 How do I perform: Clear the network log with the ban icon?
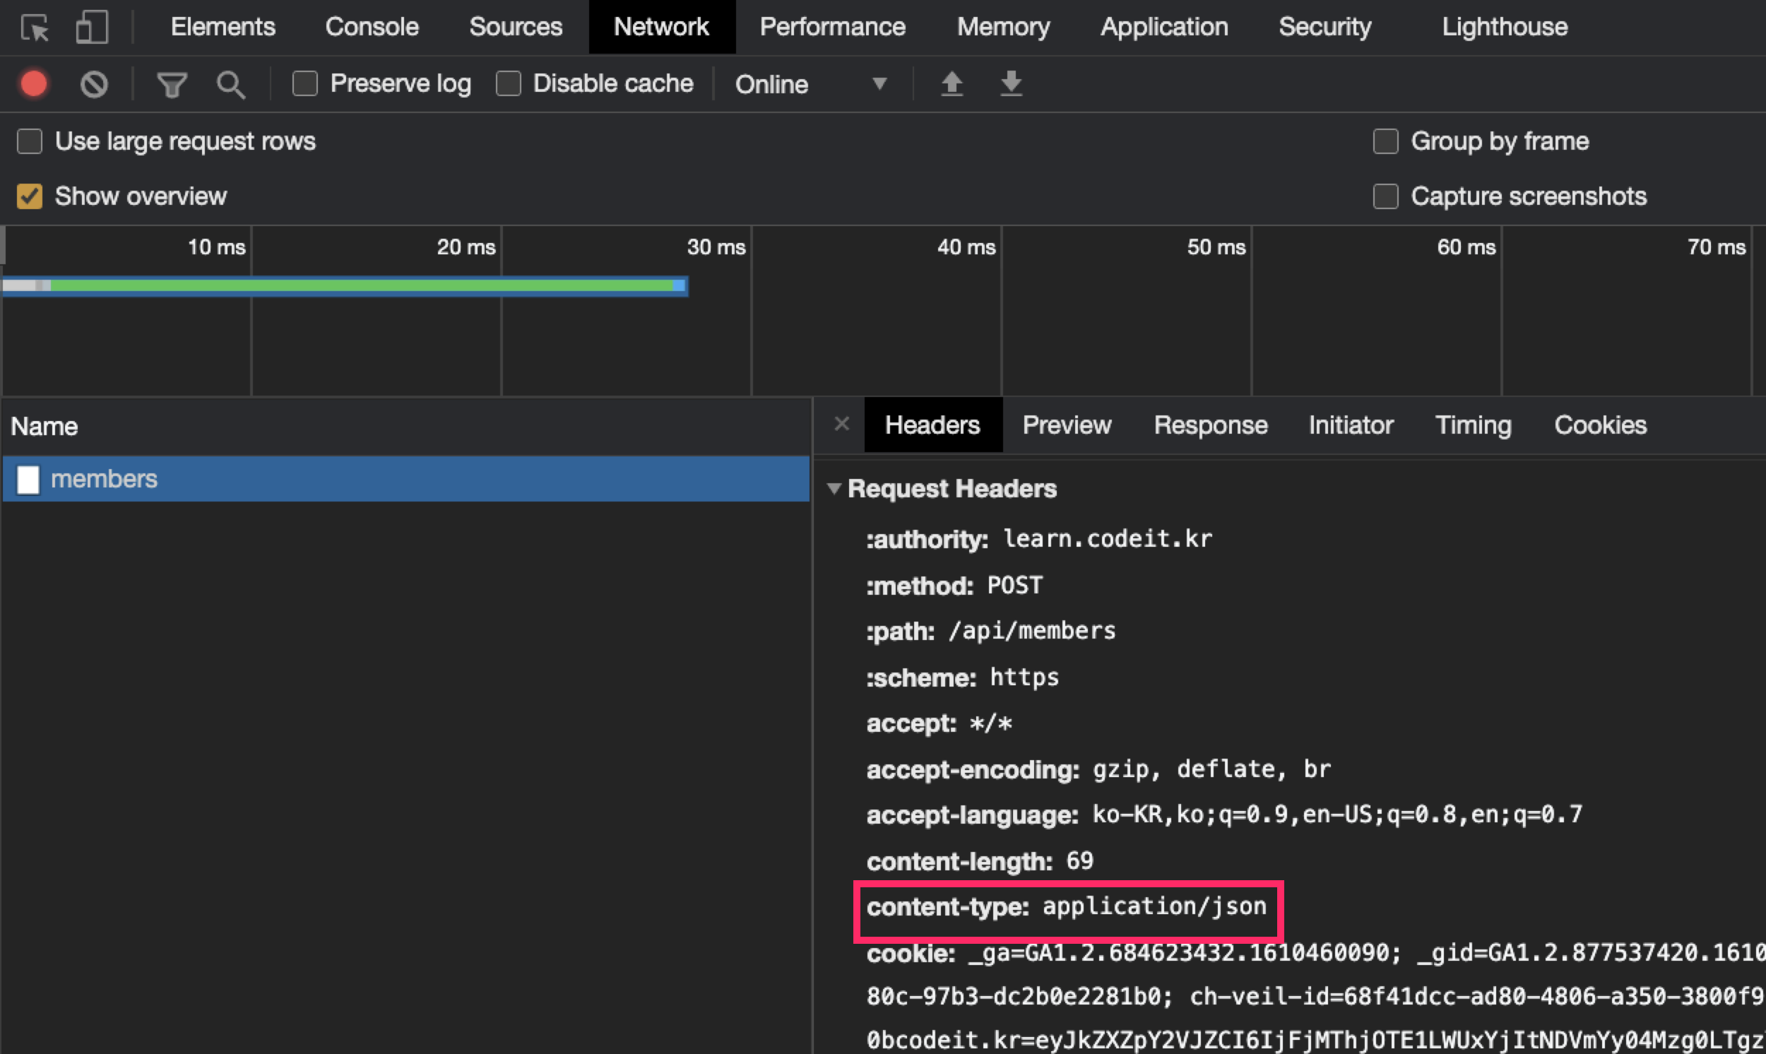94,84
